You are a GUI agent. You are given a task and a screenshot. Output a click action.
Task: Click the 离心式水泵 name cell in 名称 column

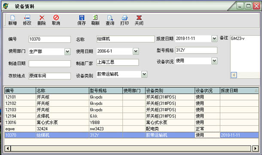62,122
